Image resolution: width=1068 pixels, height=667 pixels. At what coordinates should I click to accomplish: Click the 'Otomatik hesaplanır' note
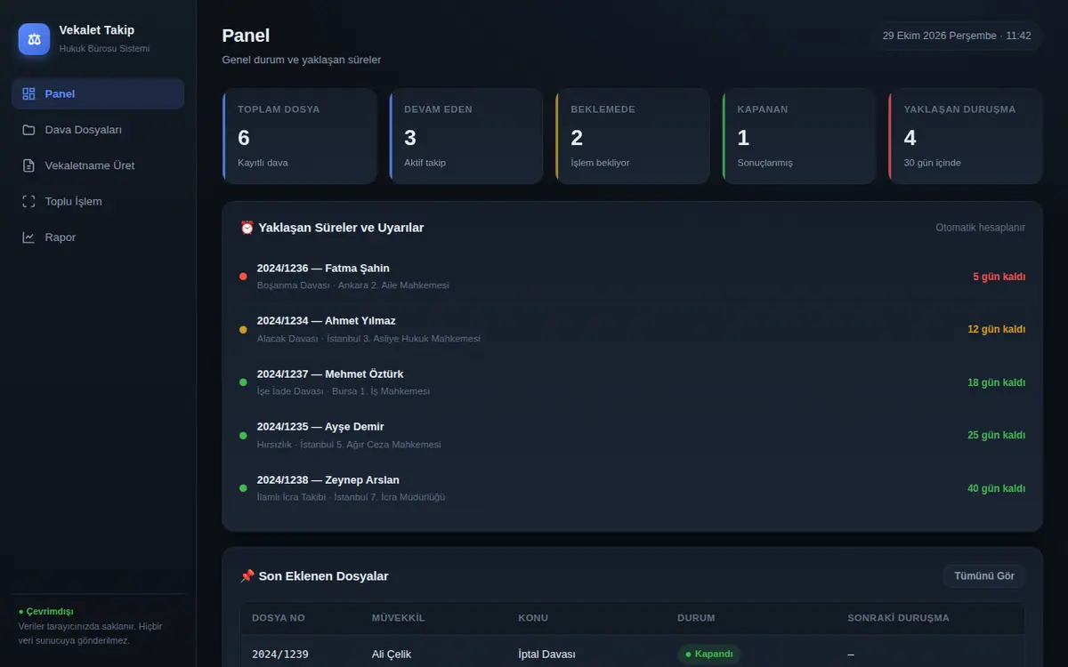tap(980, 228)
